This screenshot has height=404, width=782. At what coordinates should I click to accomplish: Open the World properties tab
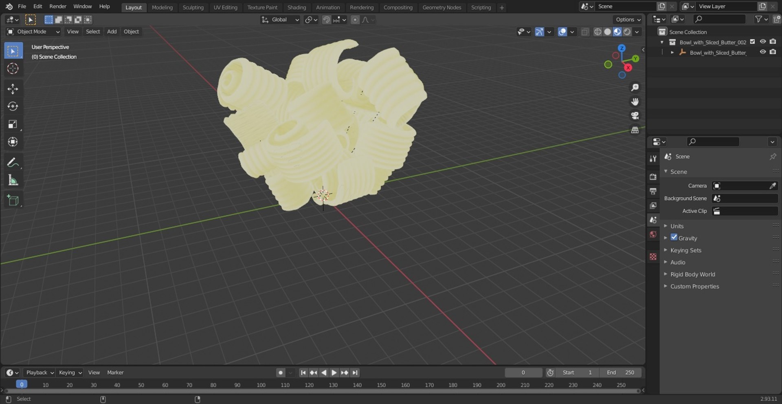pos(653,234)
